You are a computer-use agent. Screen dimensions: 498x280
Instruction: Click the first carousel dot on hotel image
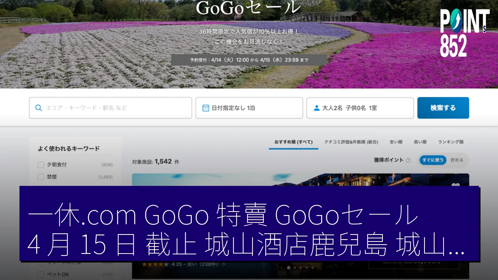coord(288,268)
